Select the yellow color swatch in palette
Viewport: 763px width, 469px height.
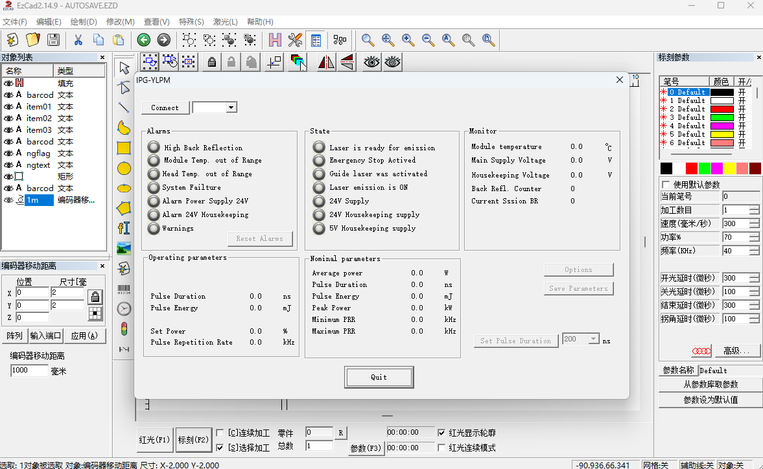(x=729, y=168)
